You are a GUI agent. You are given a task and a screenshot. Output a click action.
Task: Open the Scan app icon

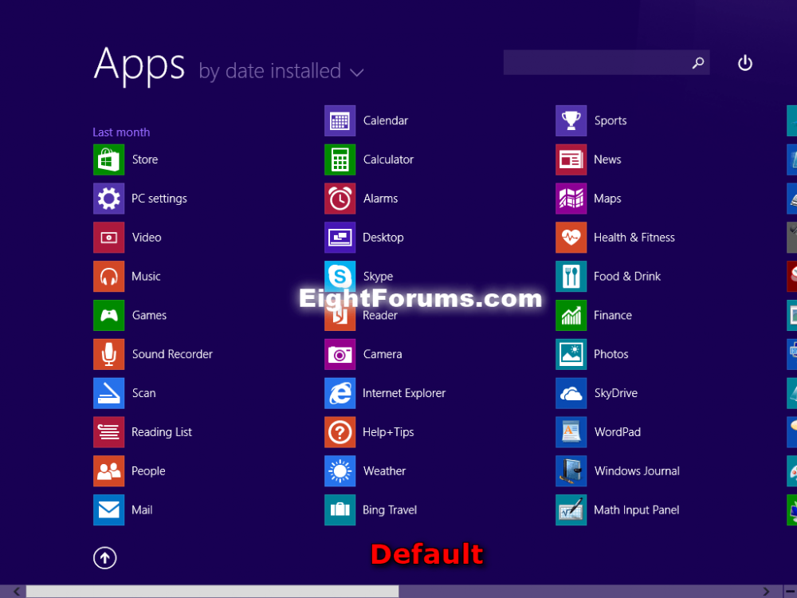(x=108, y=393)
